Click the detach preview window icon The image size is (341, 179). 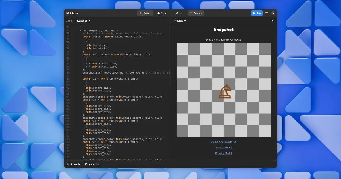tap(272, 21)
